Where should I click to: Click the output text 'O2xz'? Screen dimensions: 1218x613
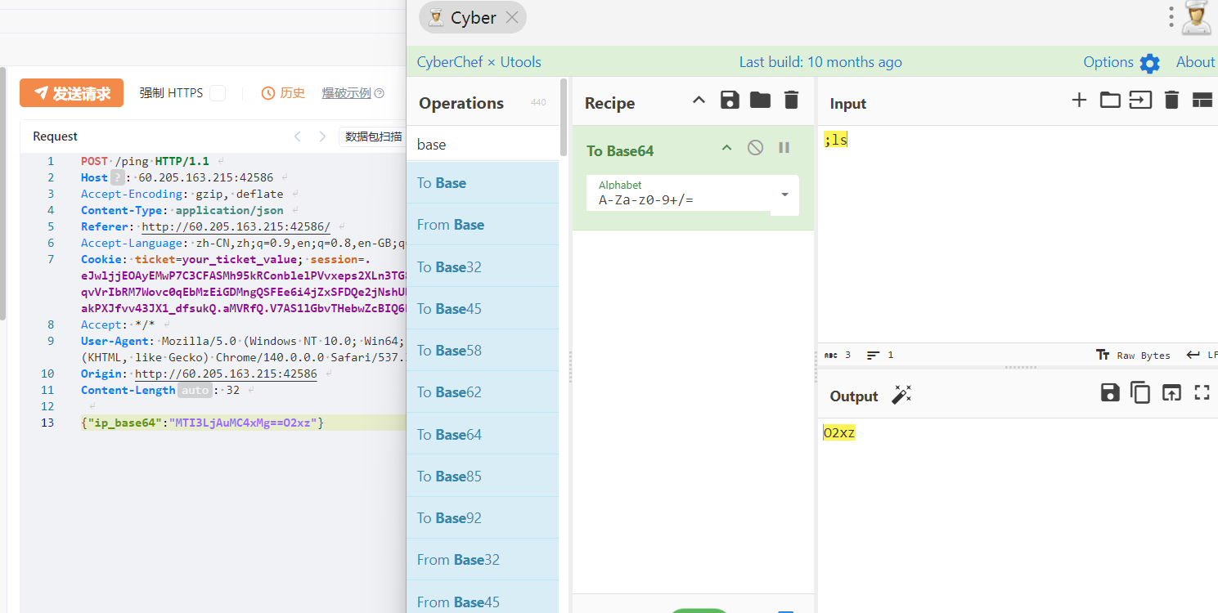[839, 432]
